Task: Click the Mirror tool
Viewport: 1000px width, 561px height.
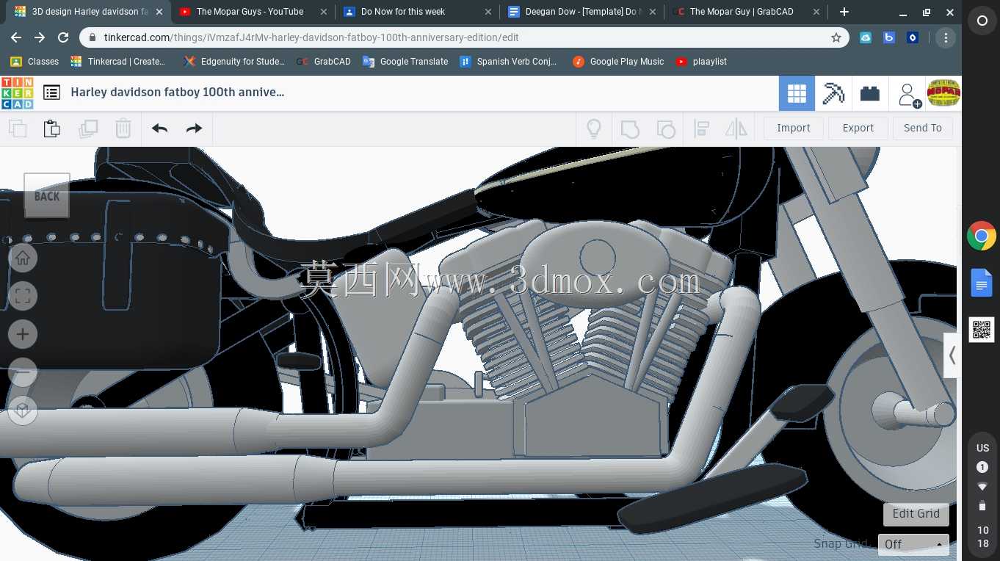Action: 736,129
